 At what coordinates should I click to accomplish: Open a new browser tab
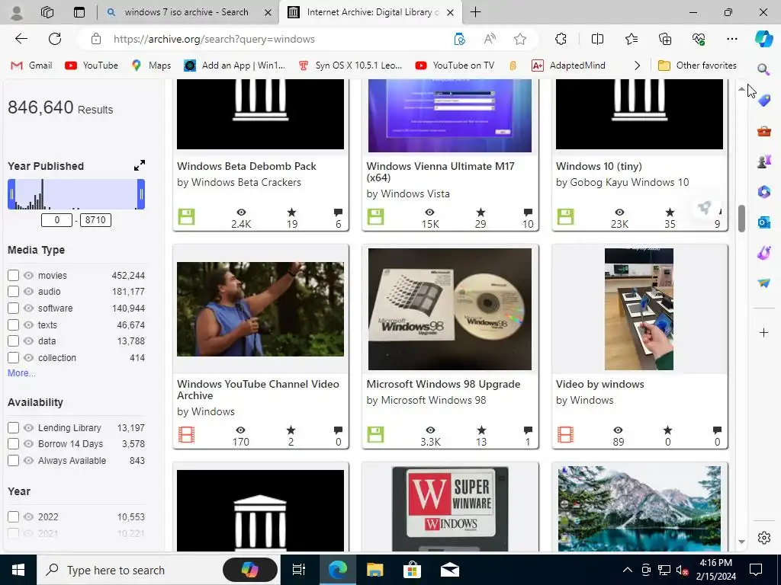click(476, 12)
